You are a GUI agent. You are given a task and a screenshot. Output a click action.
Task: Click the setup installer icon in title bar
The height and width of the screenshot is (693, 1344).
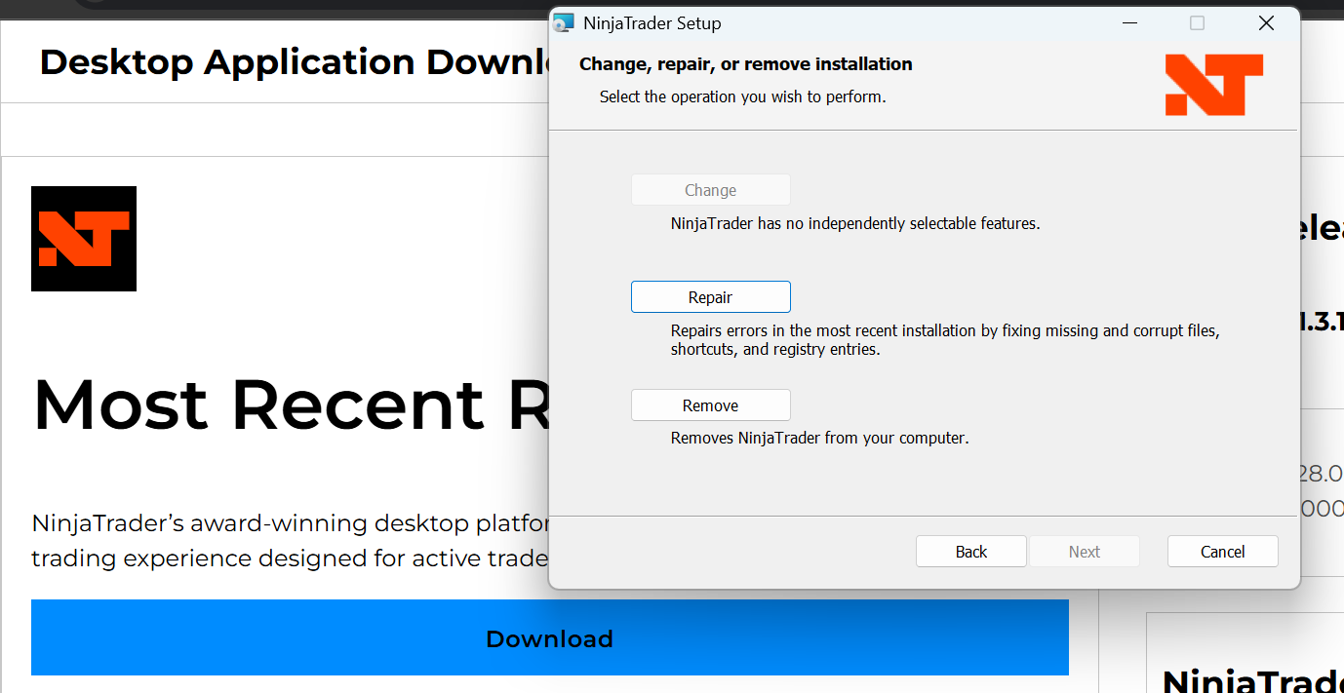[564, 23]
